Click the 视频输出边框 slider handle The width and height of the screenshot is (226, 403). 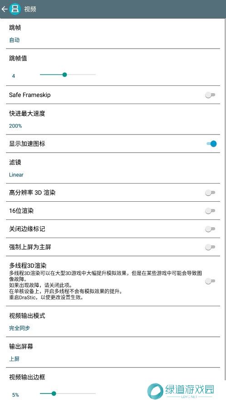click(54, 393)
